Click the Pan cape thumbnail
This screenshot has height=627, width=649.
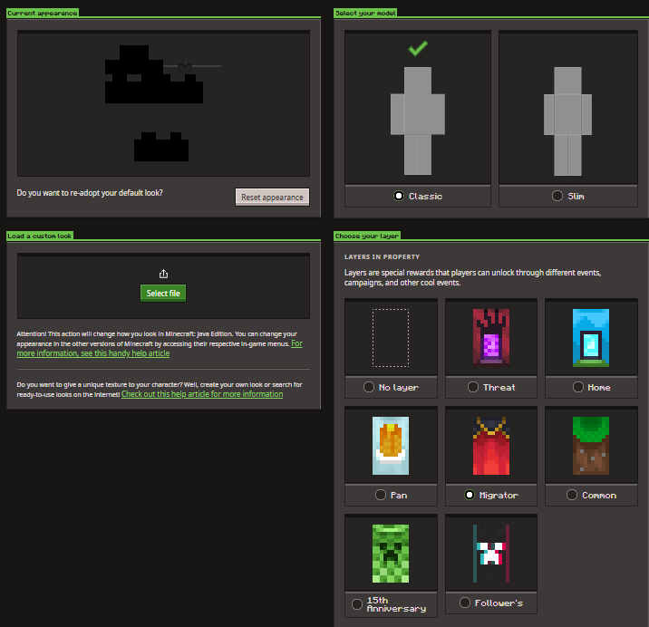pos(391,446)
